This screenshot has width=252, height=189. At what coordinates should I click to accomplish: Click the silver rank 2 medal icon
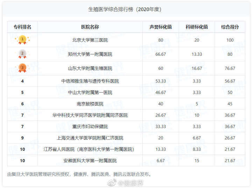click(22, 54)
